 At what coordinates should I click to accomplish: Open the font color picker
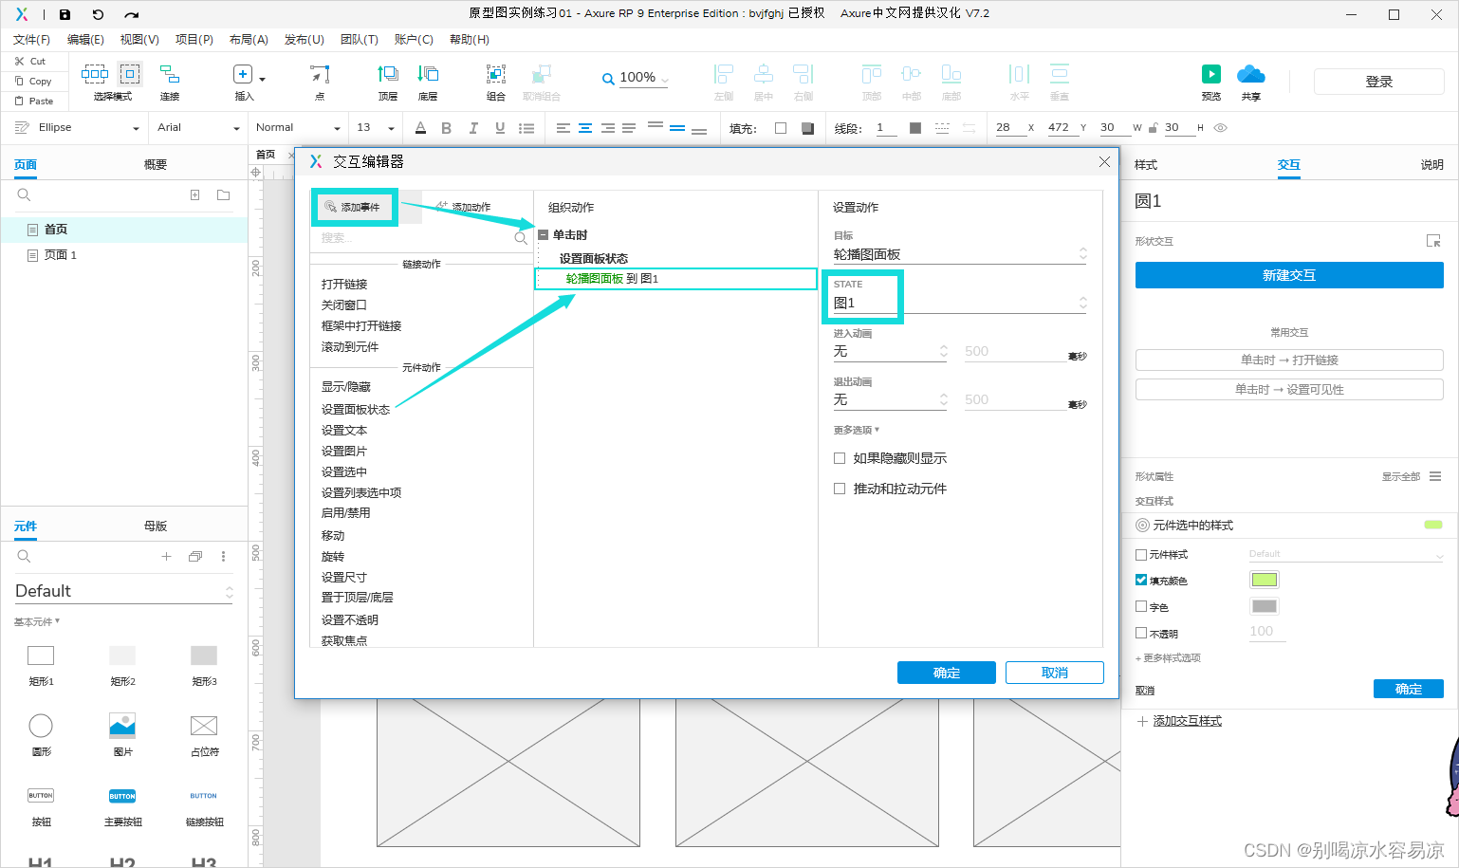point(420,128)
